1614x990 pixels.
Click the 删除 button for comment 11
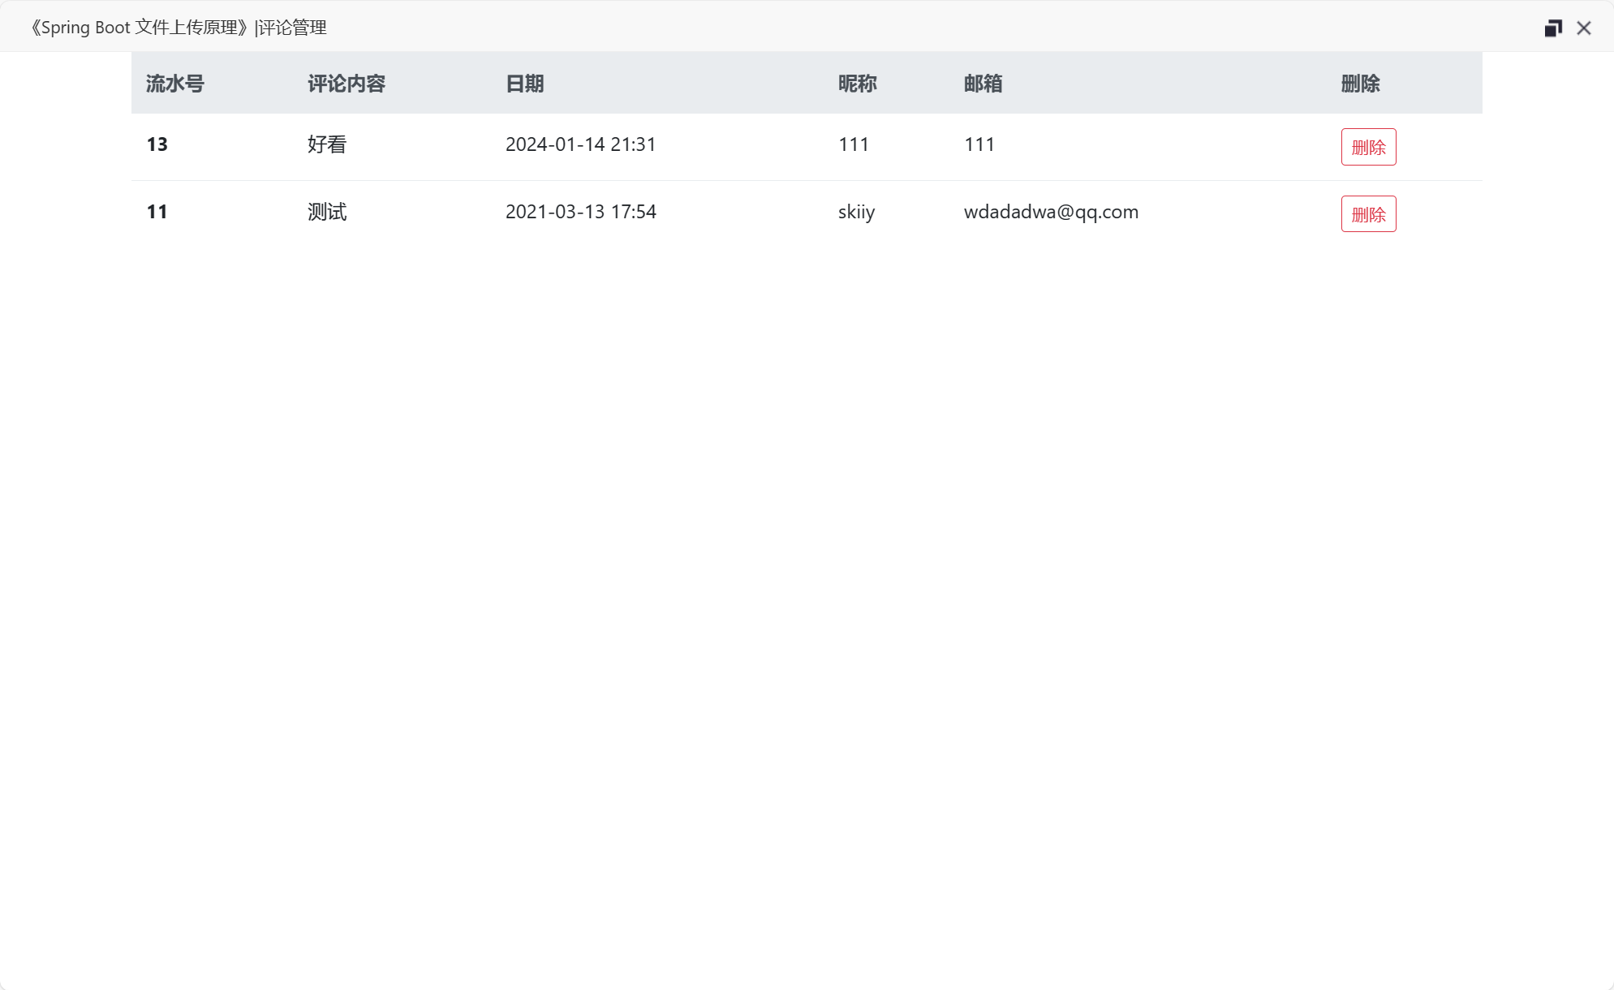point(1368,213)
